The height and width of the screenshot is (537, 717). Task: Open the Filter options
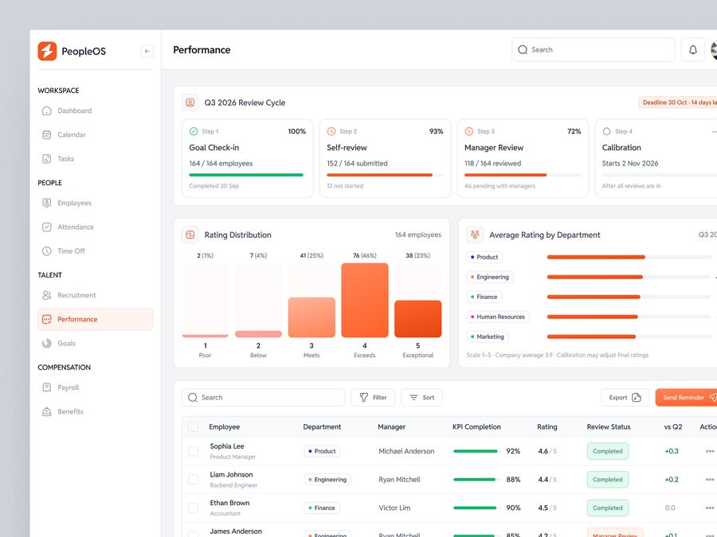point(373,397)
